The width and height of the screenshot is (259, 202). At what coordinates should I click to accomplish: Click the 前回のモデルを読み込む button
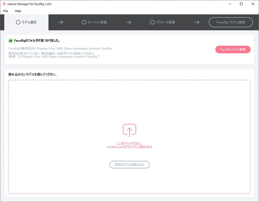(x=129, y=165)
